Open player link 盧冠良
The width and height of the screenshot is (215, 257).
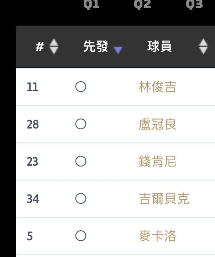157,124
